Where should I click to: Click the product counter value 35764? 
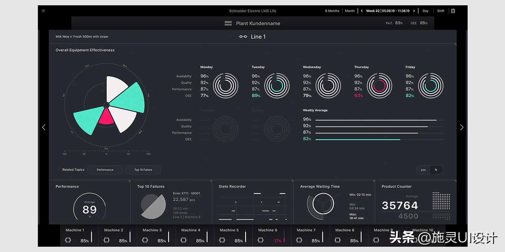pos(400,206)
